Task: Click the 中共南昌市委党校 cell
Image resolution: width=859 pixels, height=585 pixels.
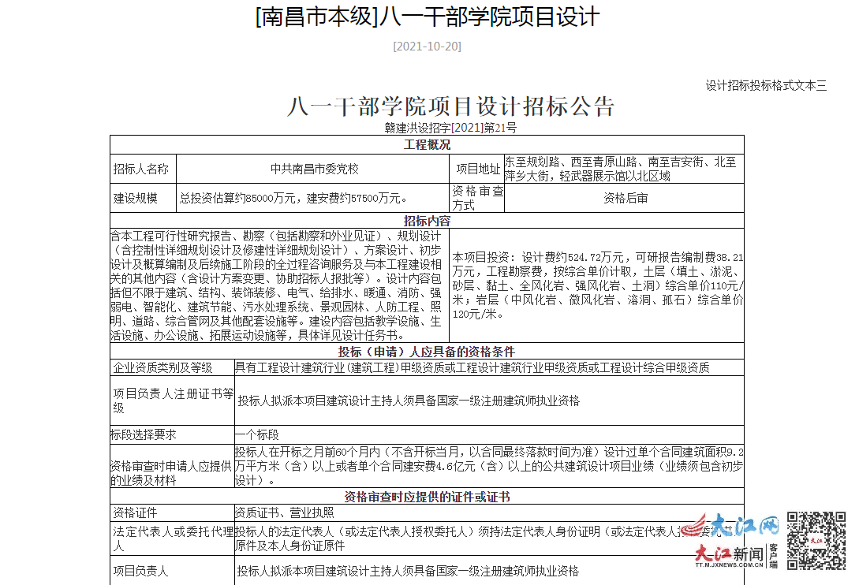Action: pyautogui.click(x=315, y=169)
